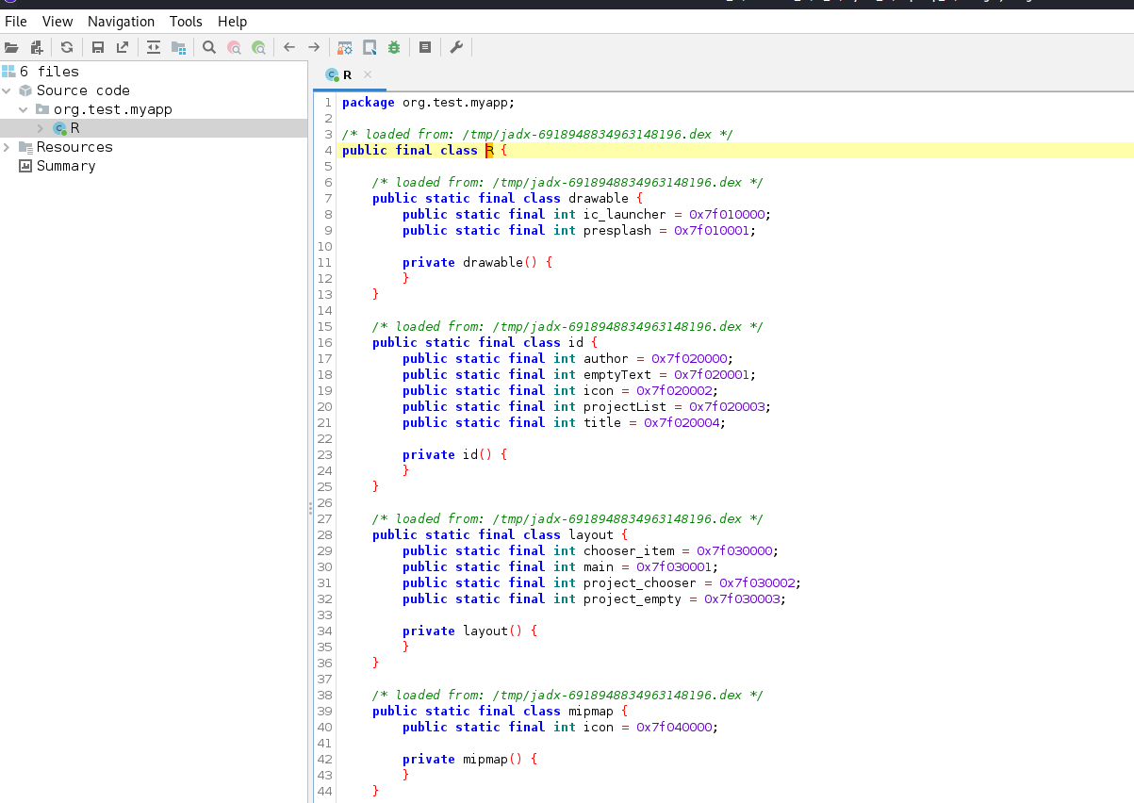This screenshot has width=1134, height=803.
Task: Click ic_launcher field in the code
Action: point(625,214)
